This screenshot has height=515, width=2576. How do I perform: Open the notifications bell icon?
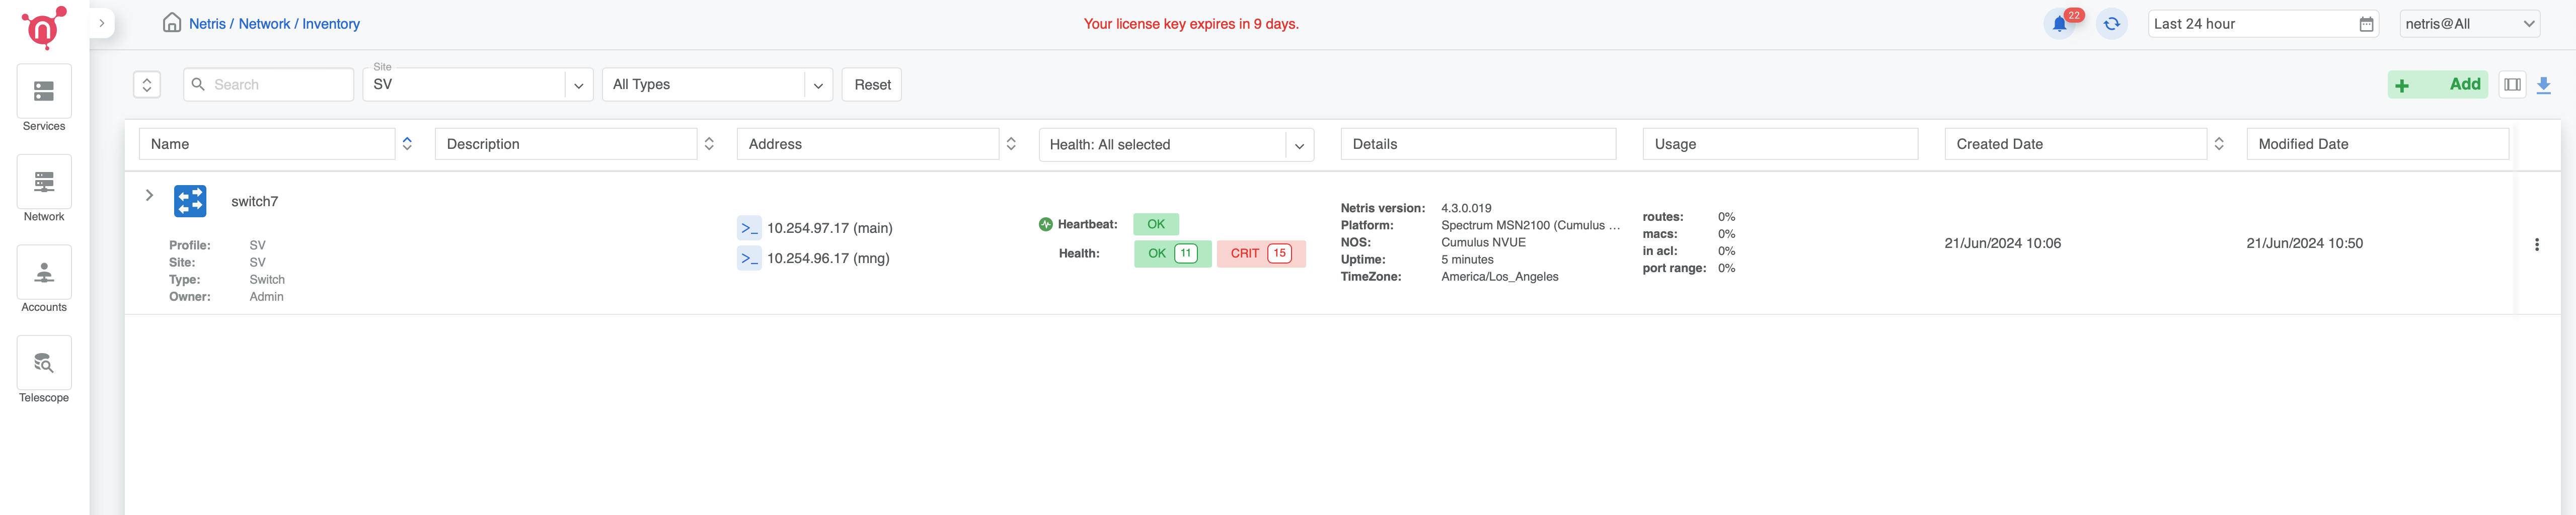click(x=2059, y=24)
